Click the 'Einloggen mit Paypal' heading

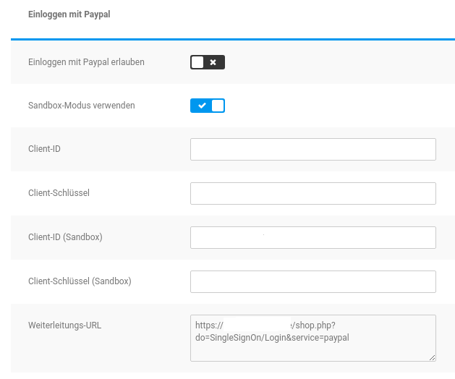pos(69,14)
